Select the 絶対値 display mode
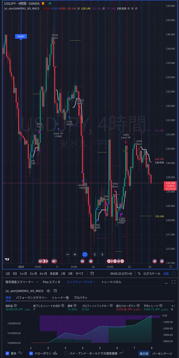 point(144,353)
